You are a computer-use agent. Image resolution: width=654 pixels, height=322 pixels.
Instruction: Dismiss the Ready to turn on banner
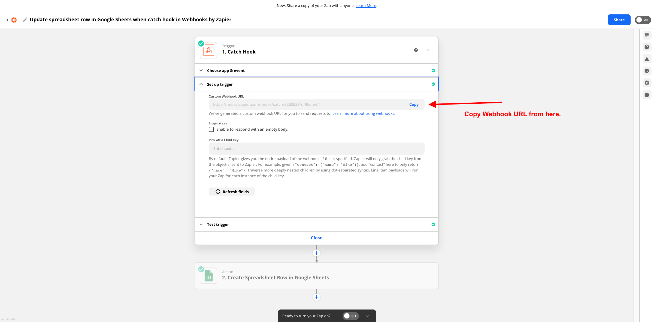point(368,316)
